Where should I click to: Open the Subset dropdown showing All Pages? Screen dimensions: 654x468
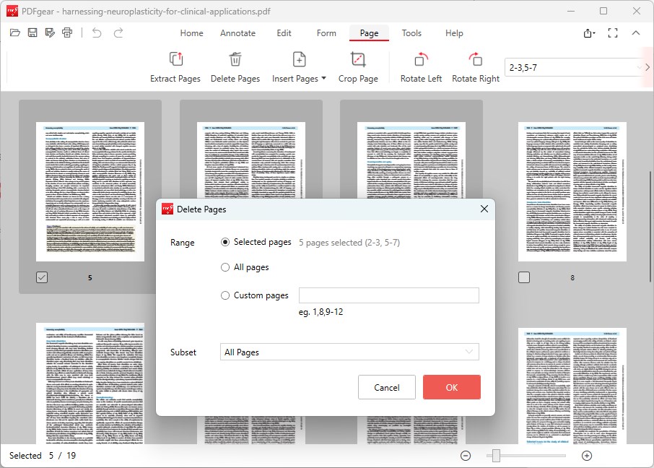pyautogui.click(x=349, y=352)
